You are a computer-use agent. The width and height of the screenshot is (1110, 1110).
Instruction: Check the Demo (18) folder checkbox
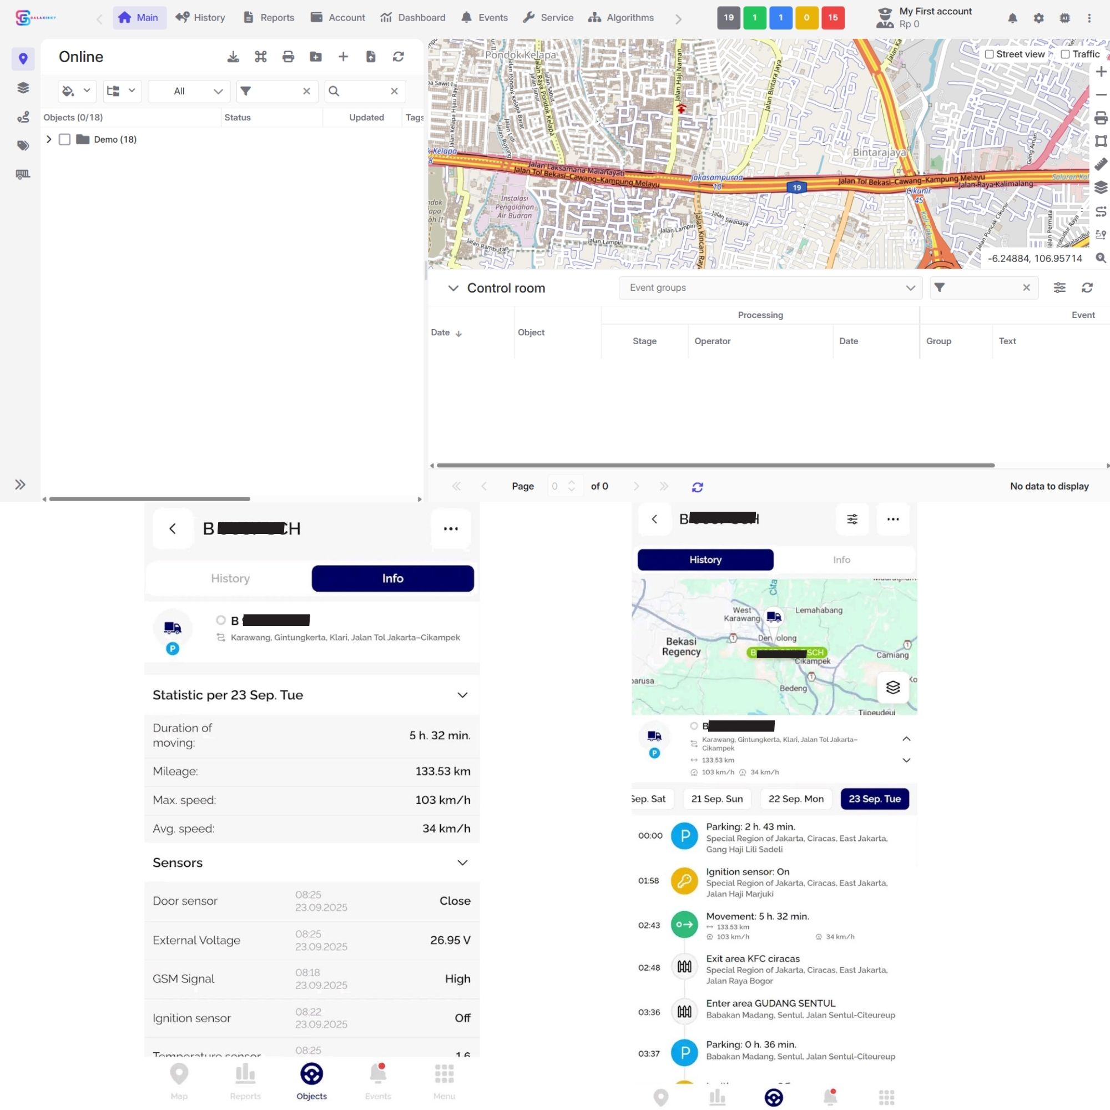click(64, 140)
